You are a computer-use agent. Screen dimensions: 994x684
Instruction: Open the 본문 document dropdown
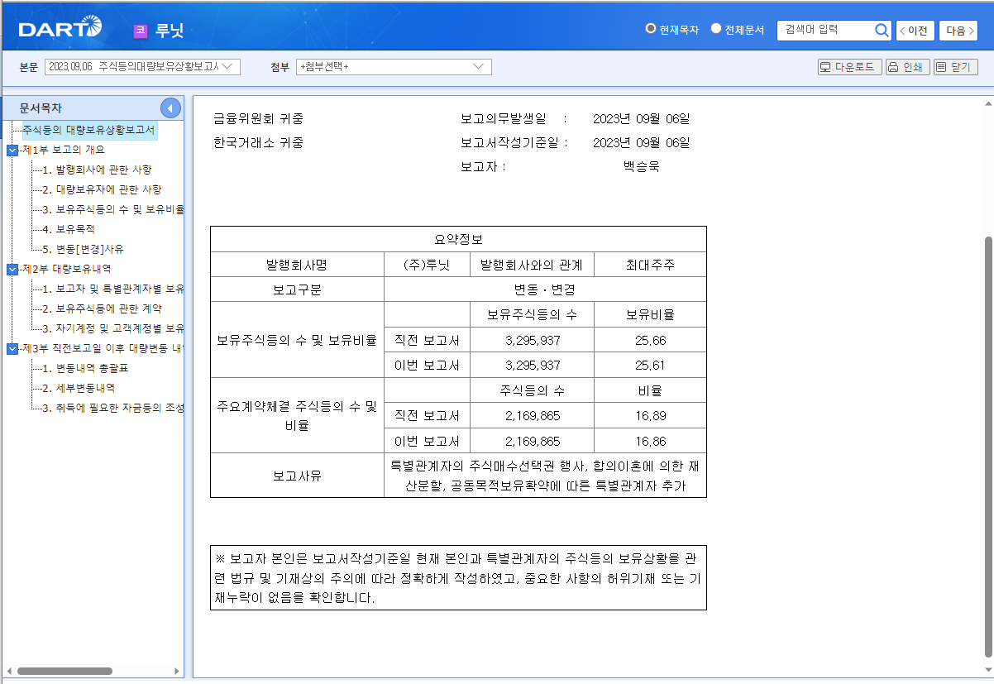tap(142, 67)
